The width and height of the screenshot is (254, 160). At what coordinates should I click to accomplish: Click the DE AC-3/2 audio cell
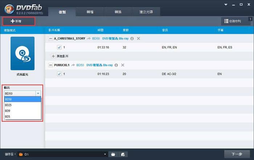(x=169, y=74)
